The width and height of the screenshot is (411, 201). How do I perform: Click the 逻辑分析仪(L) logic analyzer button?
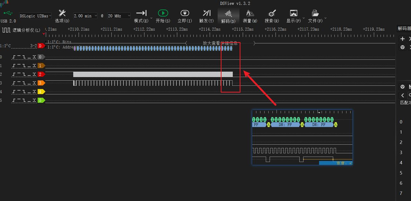click(x=22, y=30)
